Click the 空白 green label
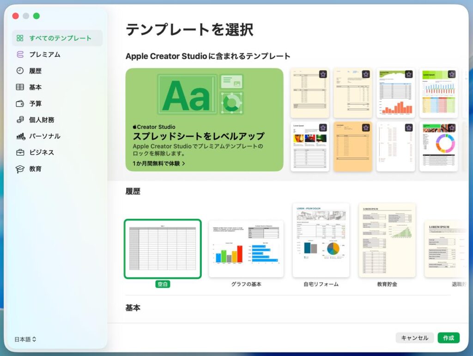 [x=163, y=284]
